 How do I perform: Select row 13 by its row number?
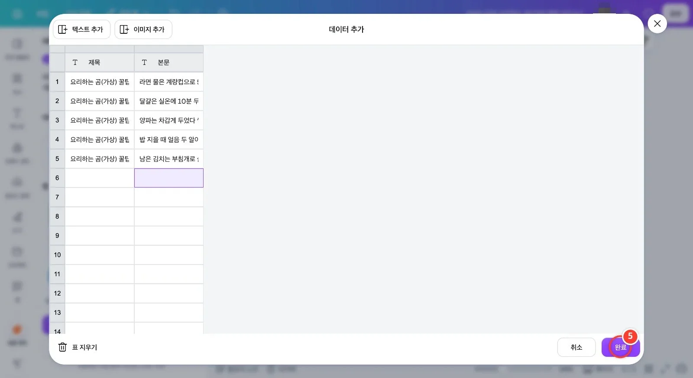pyautogui.click(x=57, y=313)
